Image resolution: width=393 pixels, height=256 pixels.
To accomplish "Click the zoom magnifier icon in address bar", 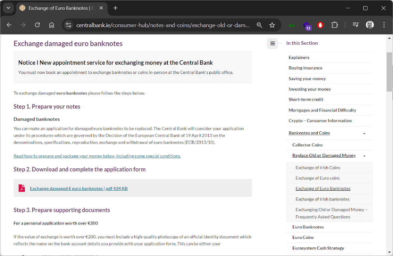I will point(259,25).
